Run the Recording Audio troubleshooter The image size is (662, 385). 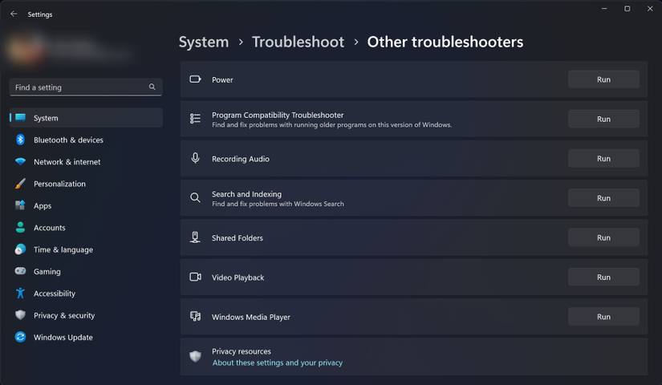(603, 159)
